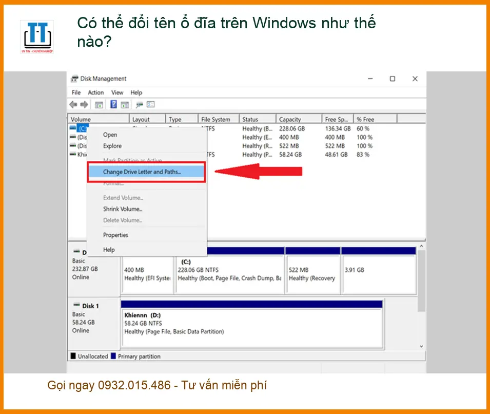Image resolution: width=490 pixels, height=414 pixels.
Task: Select the (C:) volume drive icon
Action: [x=73, y=128]
